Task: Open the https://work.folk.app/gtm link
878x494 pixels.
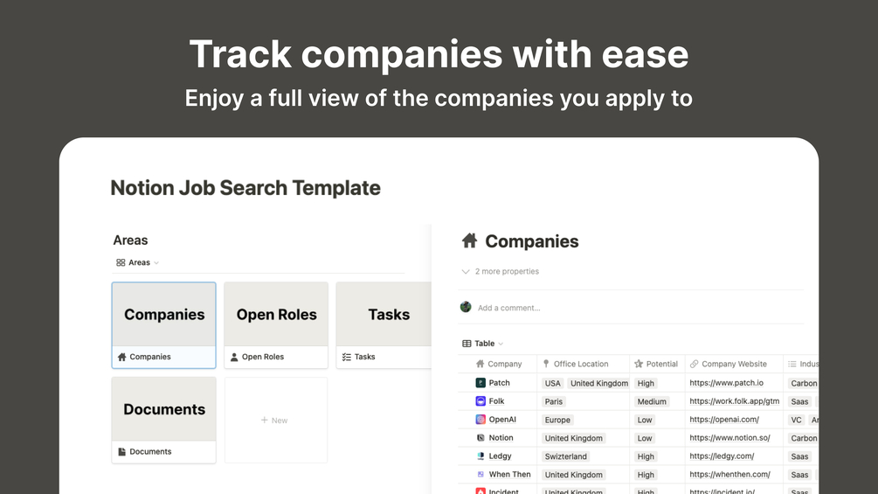Action: (734, 401)
